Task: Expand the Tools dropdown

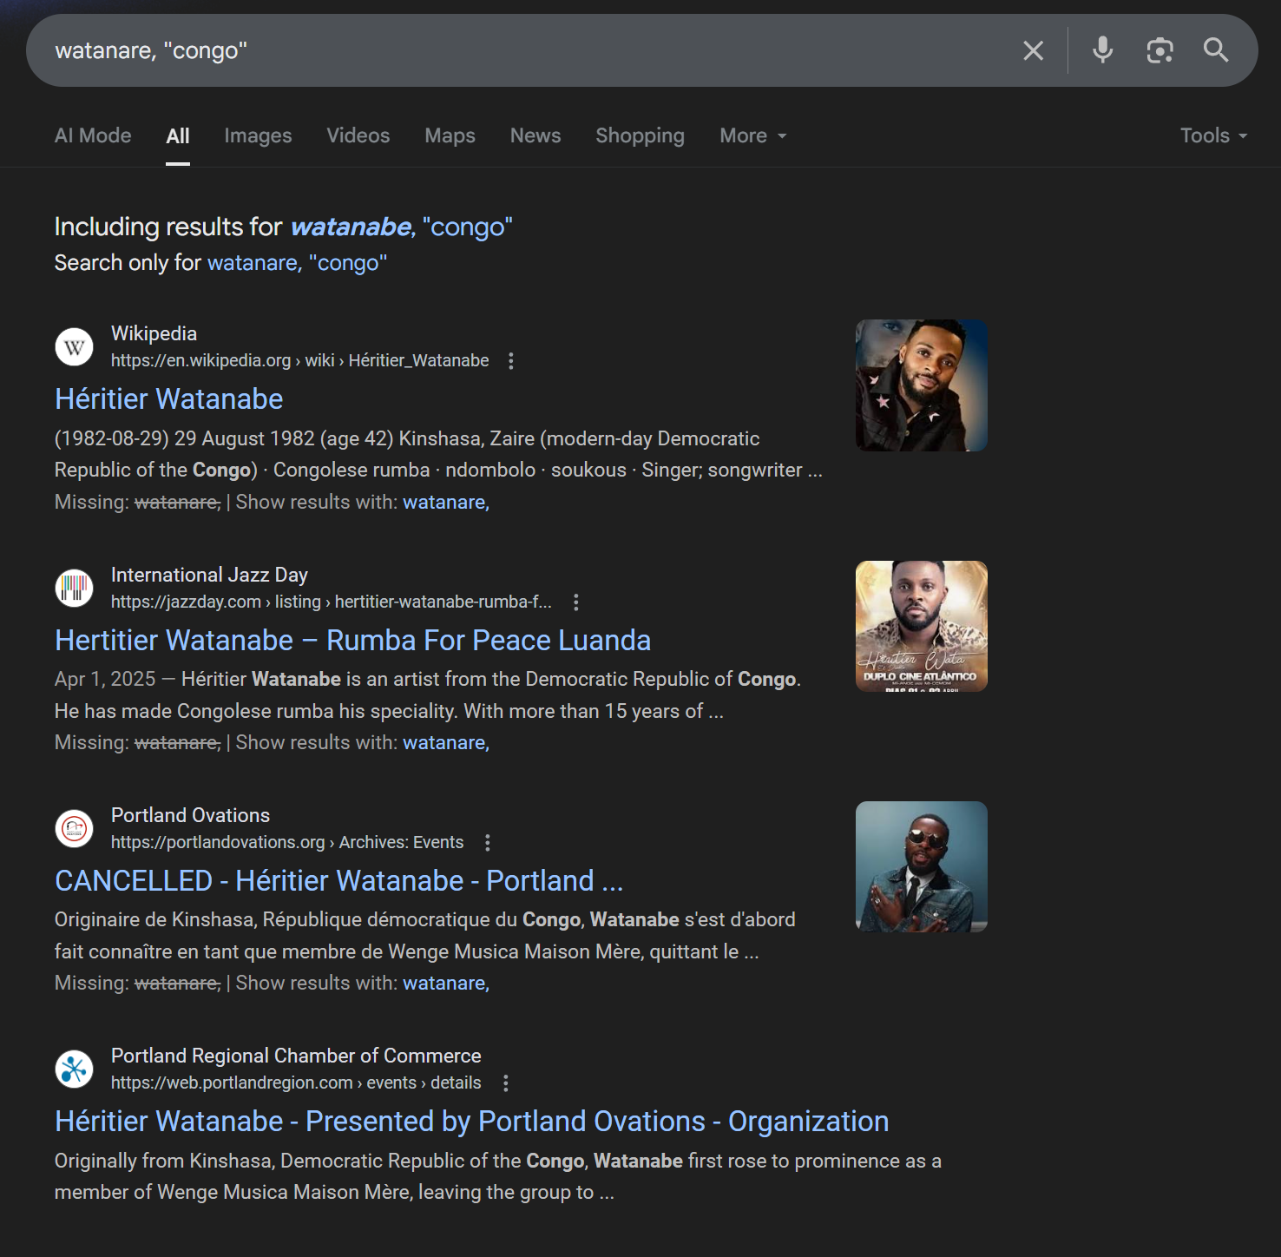Action: pyautogui.click(x=1213, y=135)
